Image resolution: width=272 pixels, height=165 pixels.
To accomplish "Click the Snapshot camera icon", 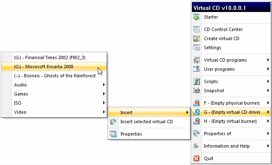I will click(196, 91).
